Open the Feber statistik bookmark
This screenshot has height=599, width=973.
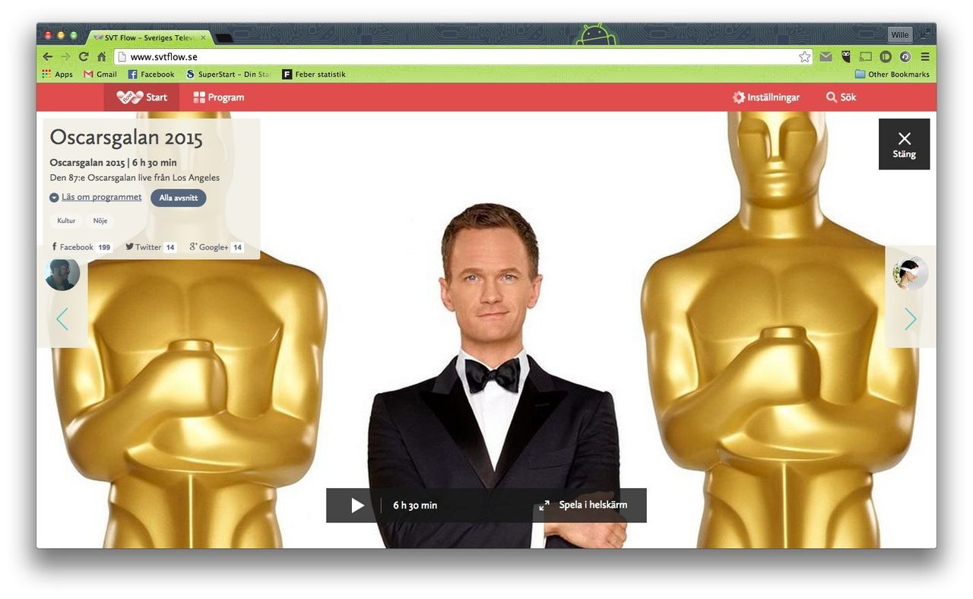(314, 74)
